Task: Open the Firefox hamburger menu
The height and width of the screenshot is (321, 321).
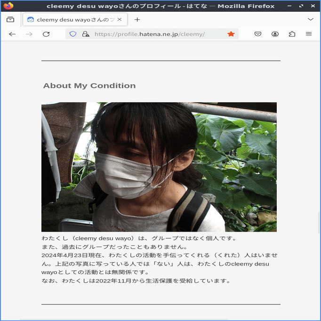Action: 309,34
